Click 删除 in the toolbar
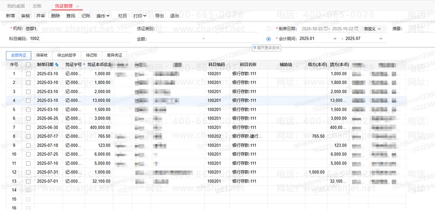This screenshot has width=435, height=210. coord(56,16)
